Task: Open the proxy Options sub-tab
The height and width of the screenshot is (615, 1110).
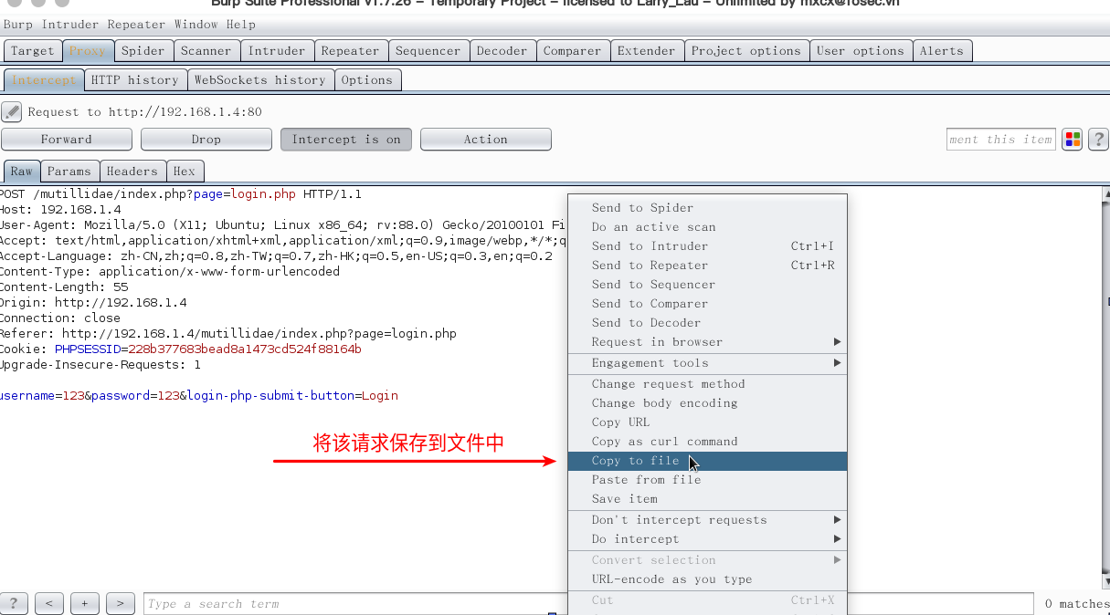Action: point(367,80)
